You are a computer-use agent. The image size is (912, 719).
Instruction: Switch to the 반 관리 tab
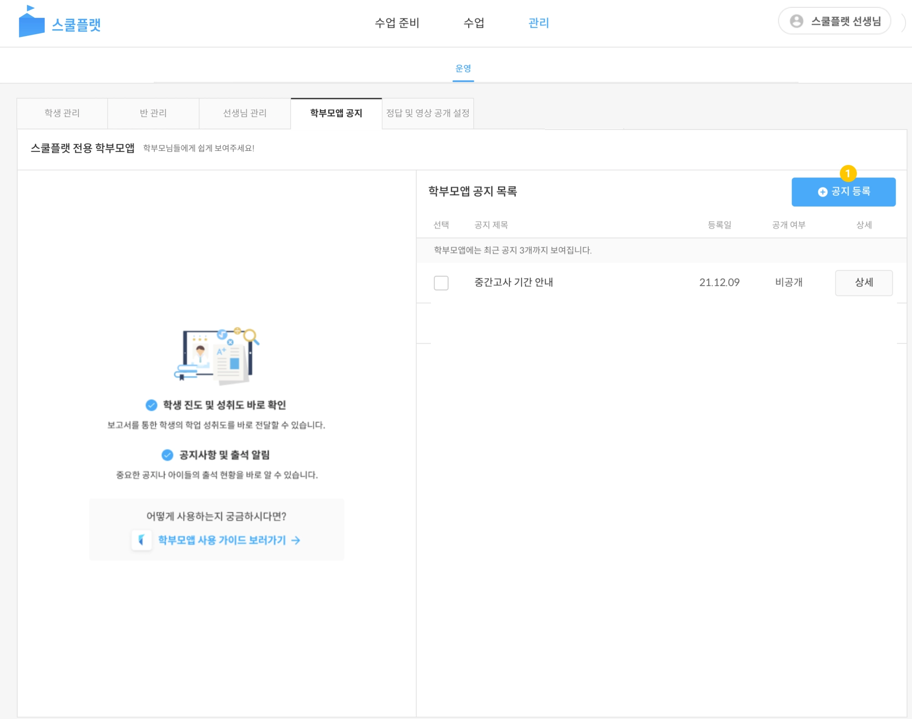153,113
